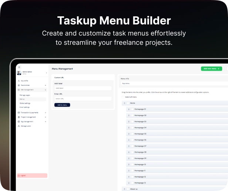Check the Homepage 05 checkbox
Screen dimensions: 228x191
point(132,134)
